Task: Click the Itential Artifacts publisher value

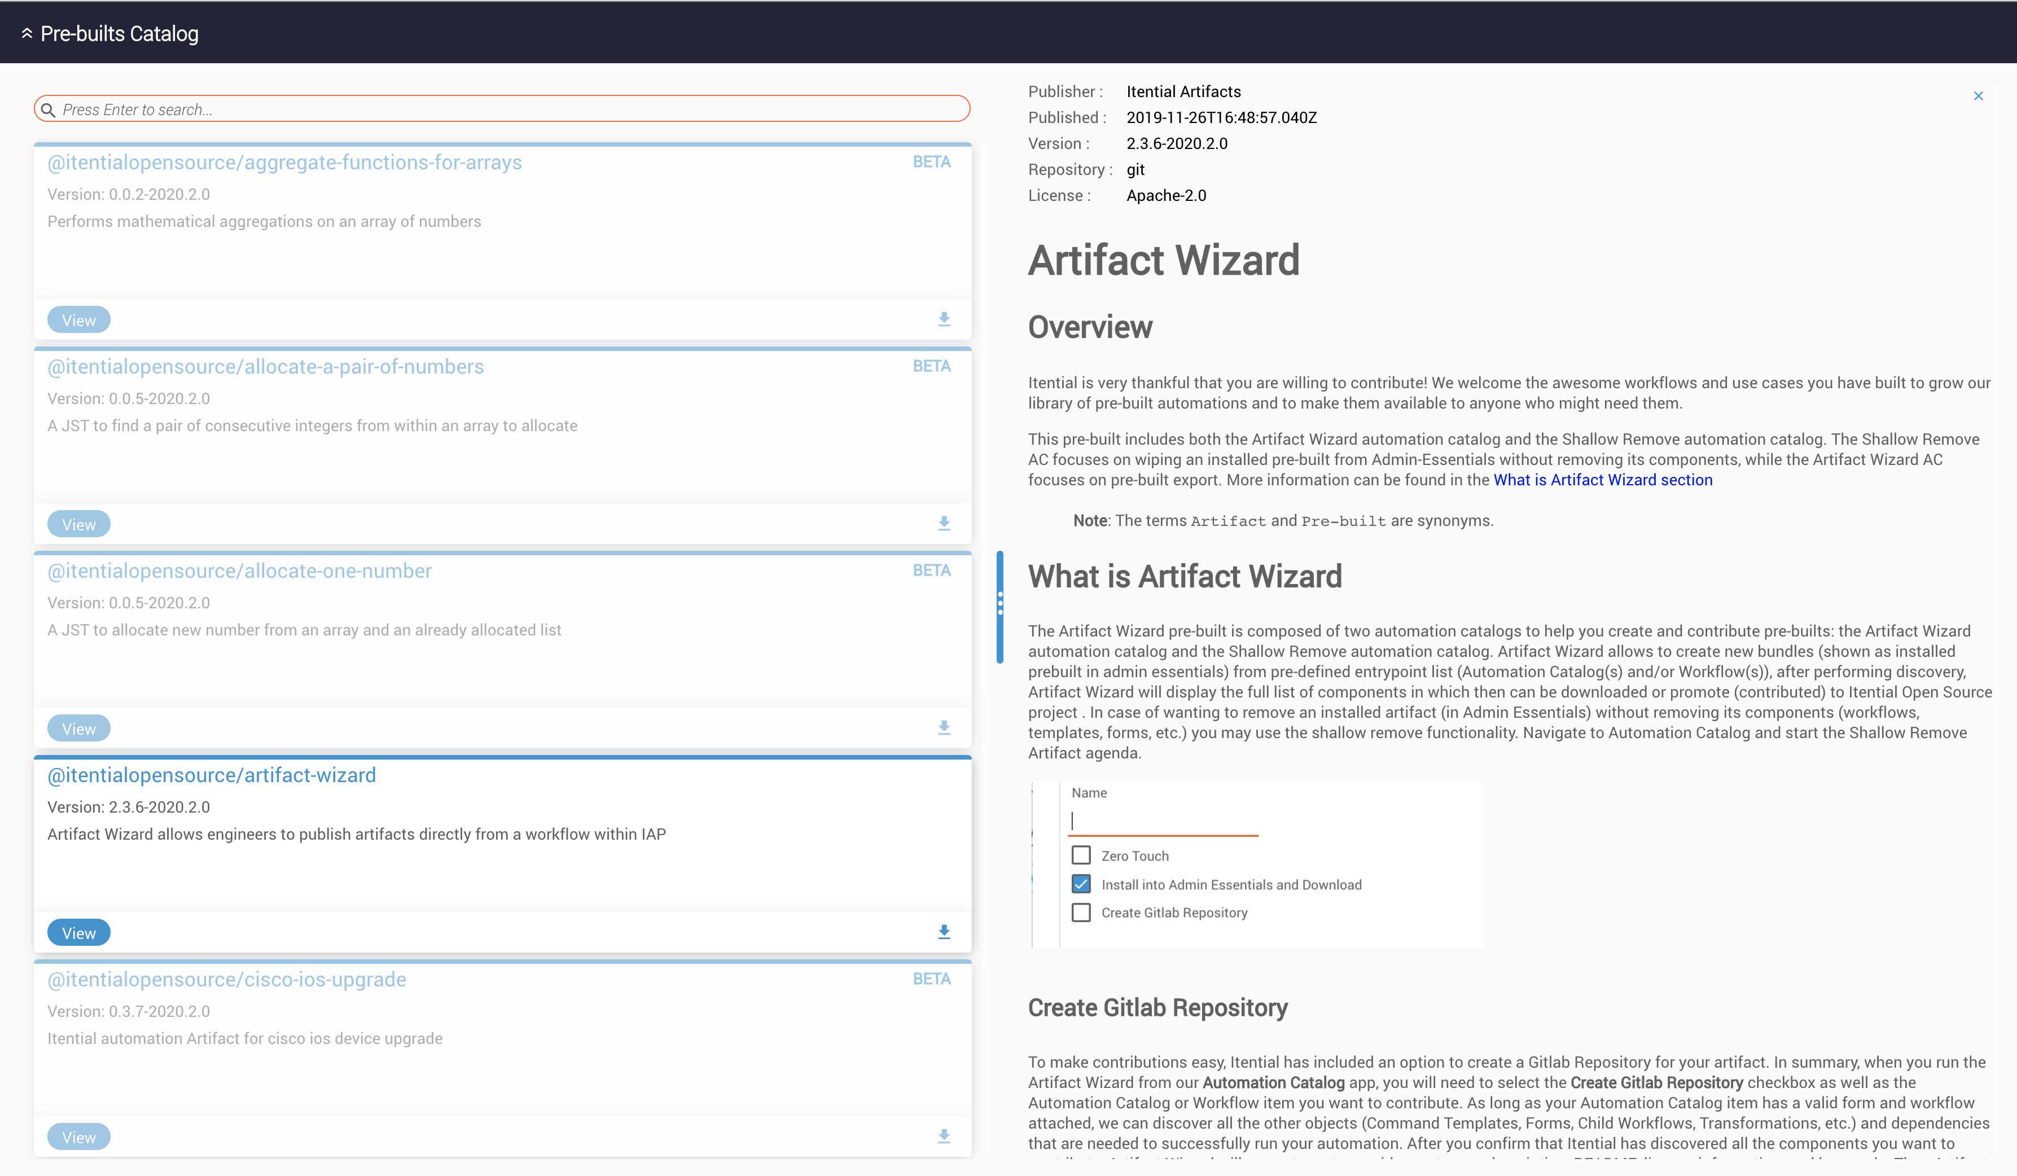Action: [1184, 91]
